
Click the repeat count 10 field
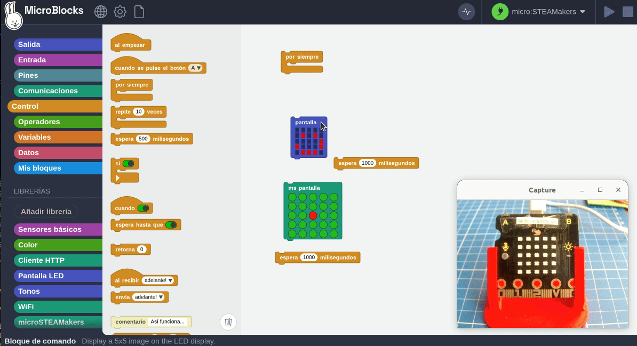pyautogui.click(x=139, y=111)
